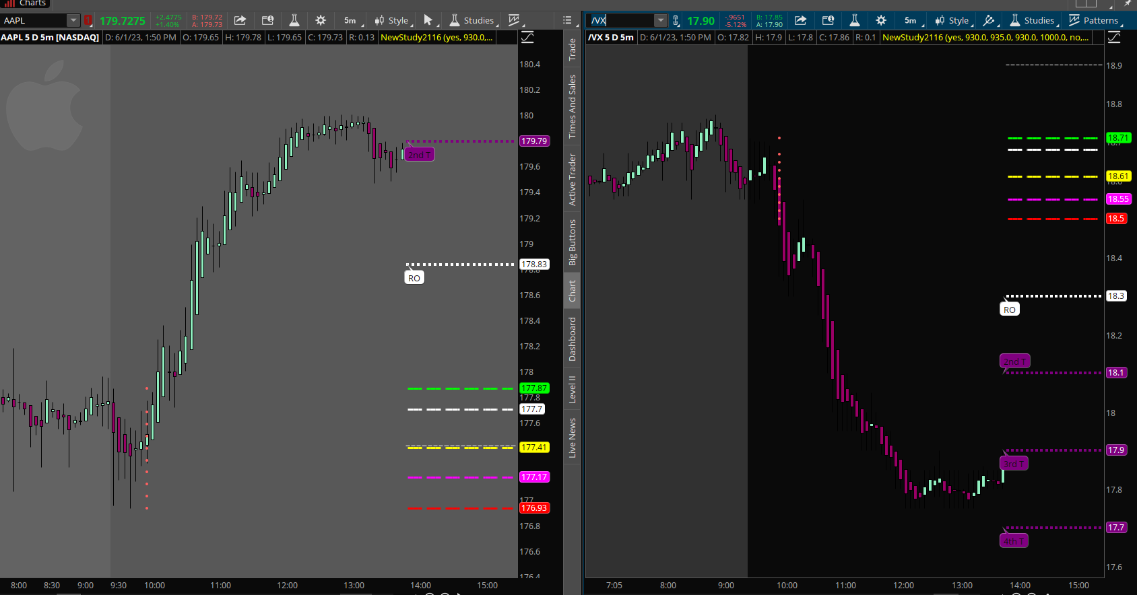Toggle the red symbol link on AAPL chart
1137x595 pixels.
pyautogui.click(x=88, y=20)
